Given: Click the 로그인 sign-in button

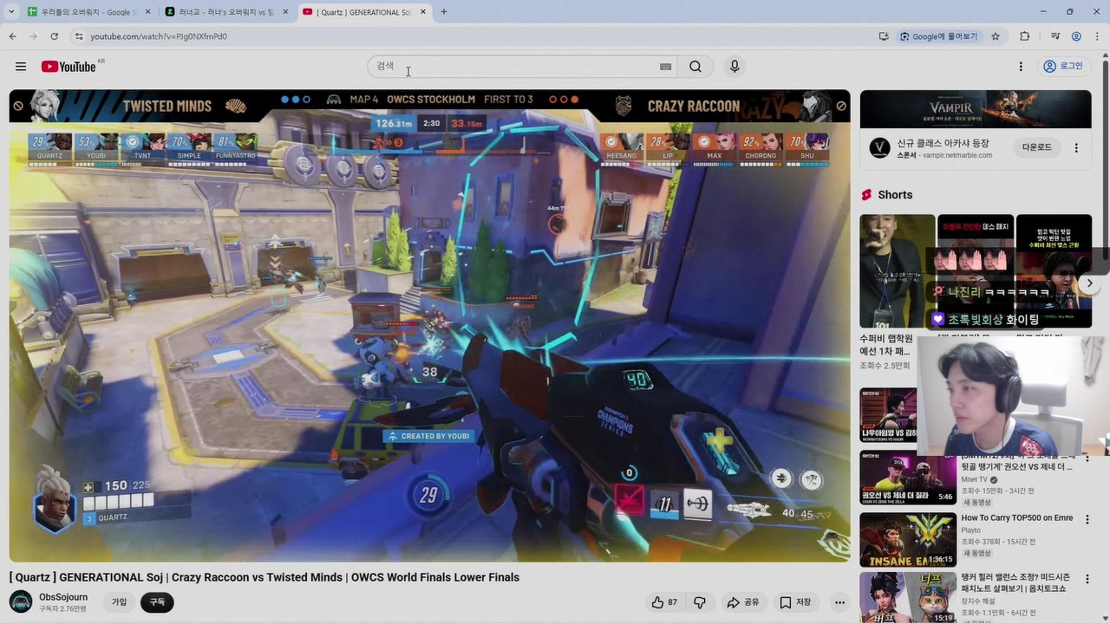Looking at the screenshot, I should (x=1064, y=66).
